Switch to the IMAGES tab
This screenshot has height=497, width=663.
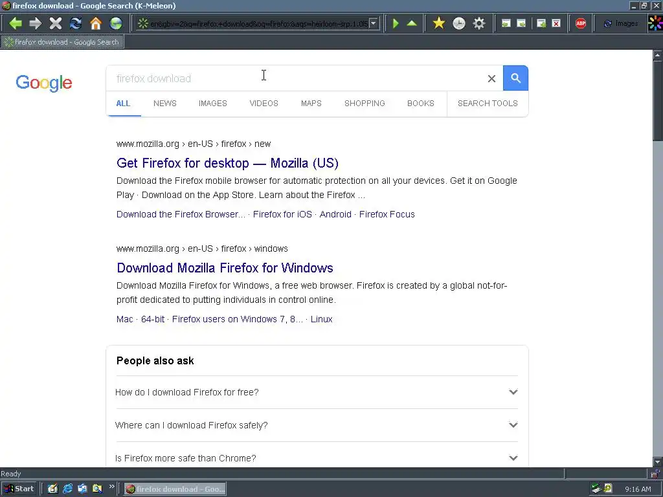(x=212, y=104)
